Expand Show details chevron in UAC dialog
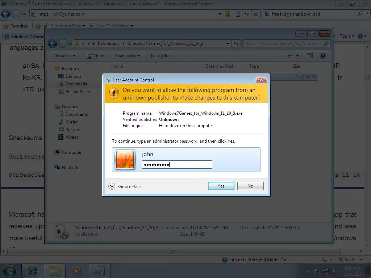This screenshot has width=371, height=278. (112, 186)
